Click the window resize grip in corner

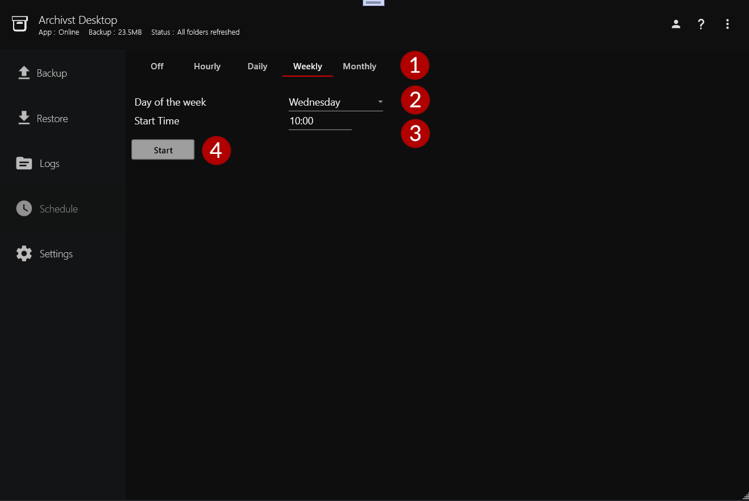[x=744, y=496]
